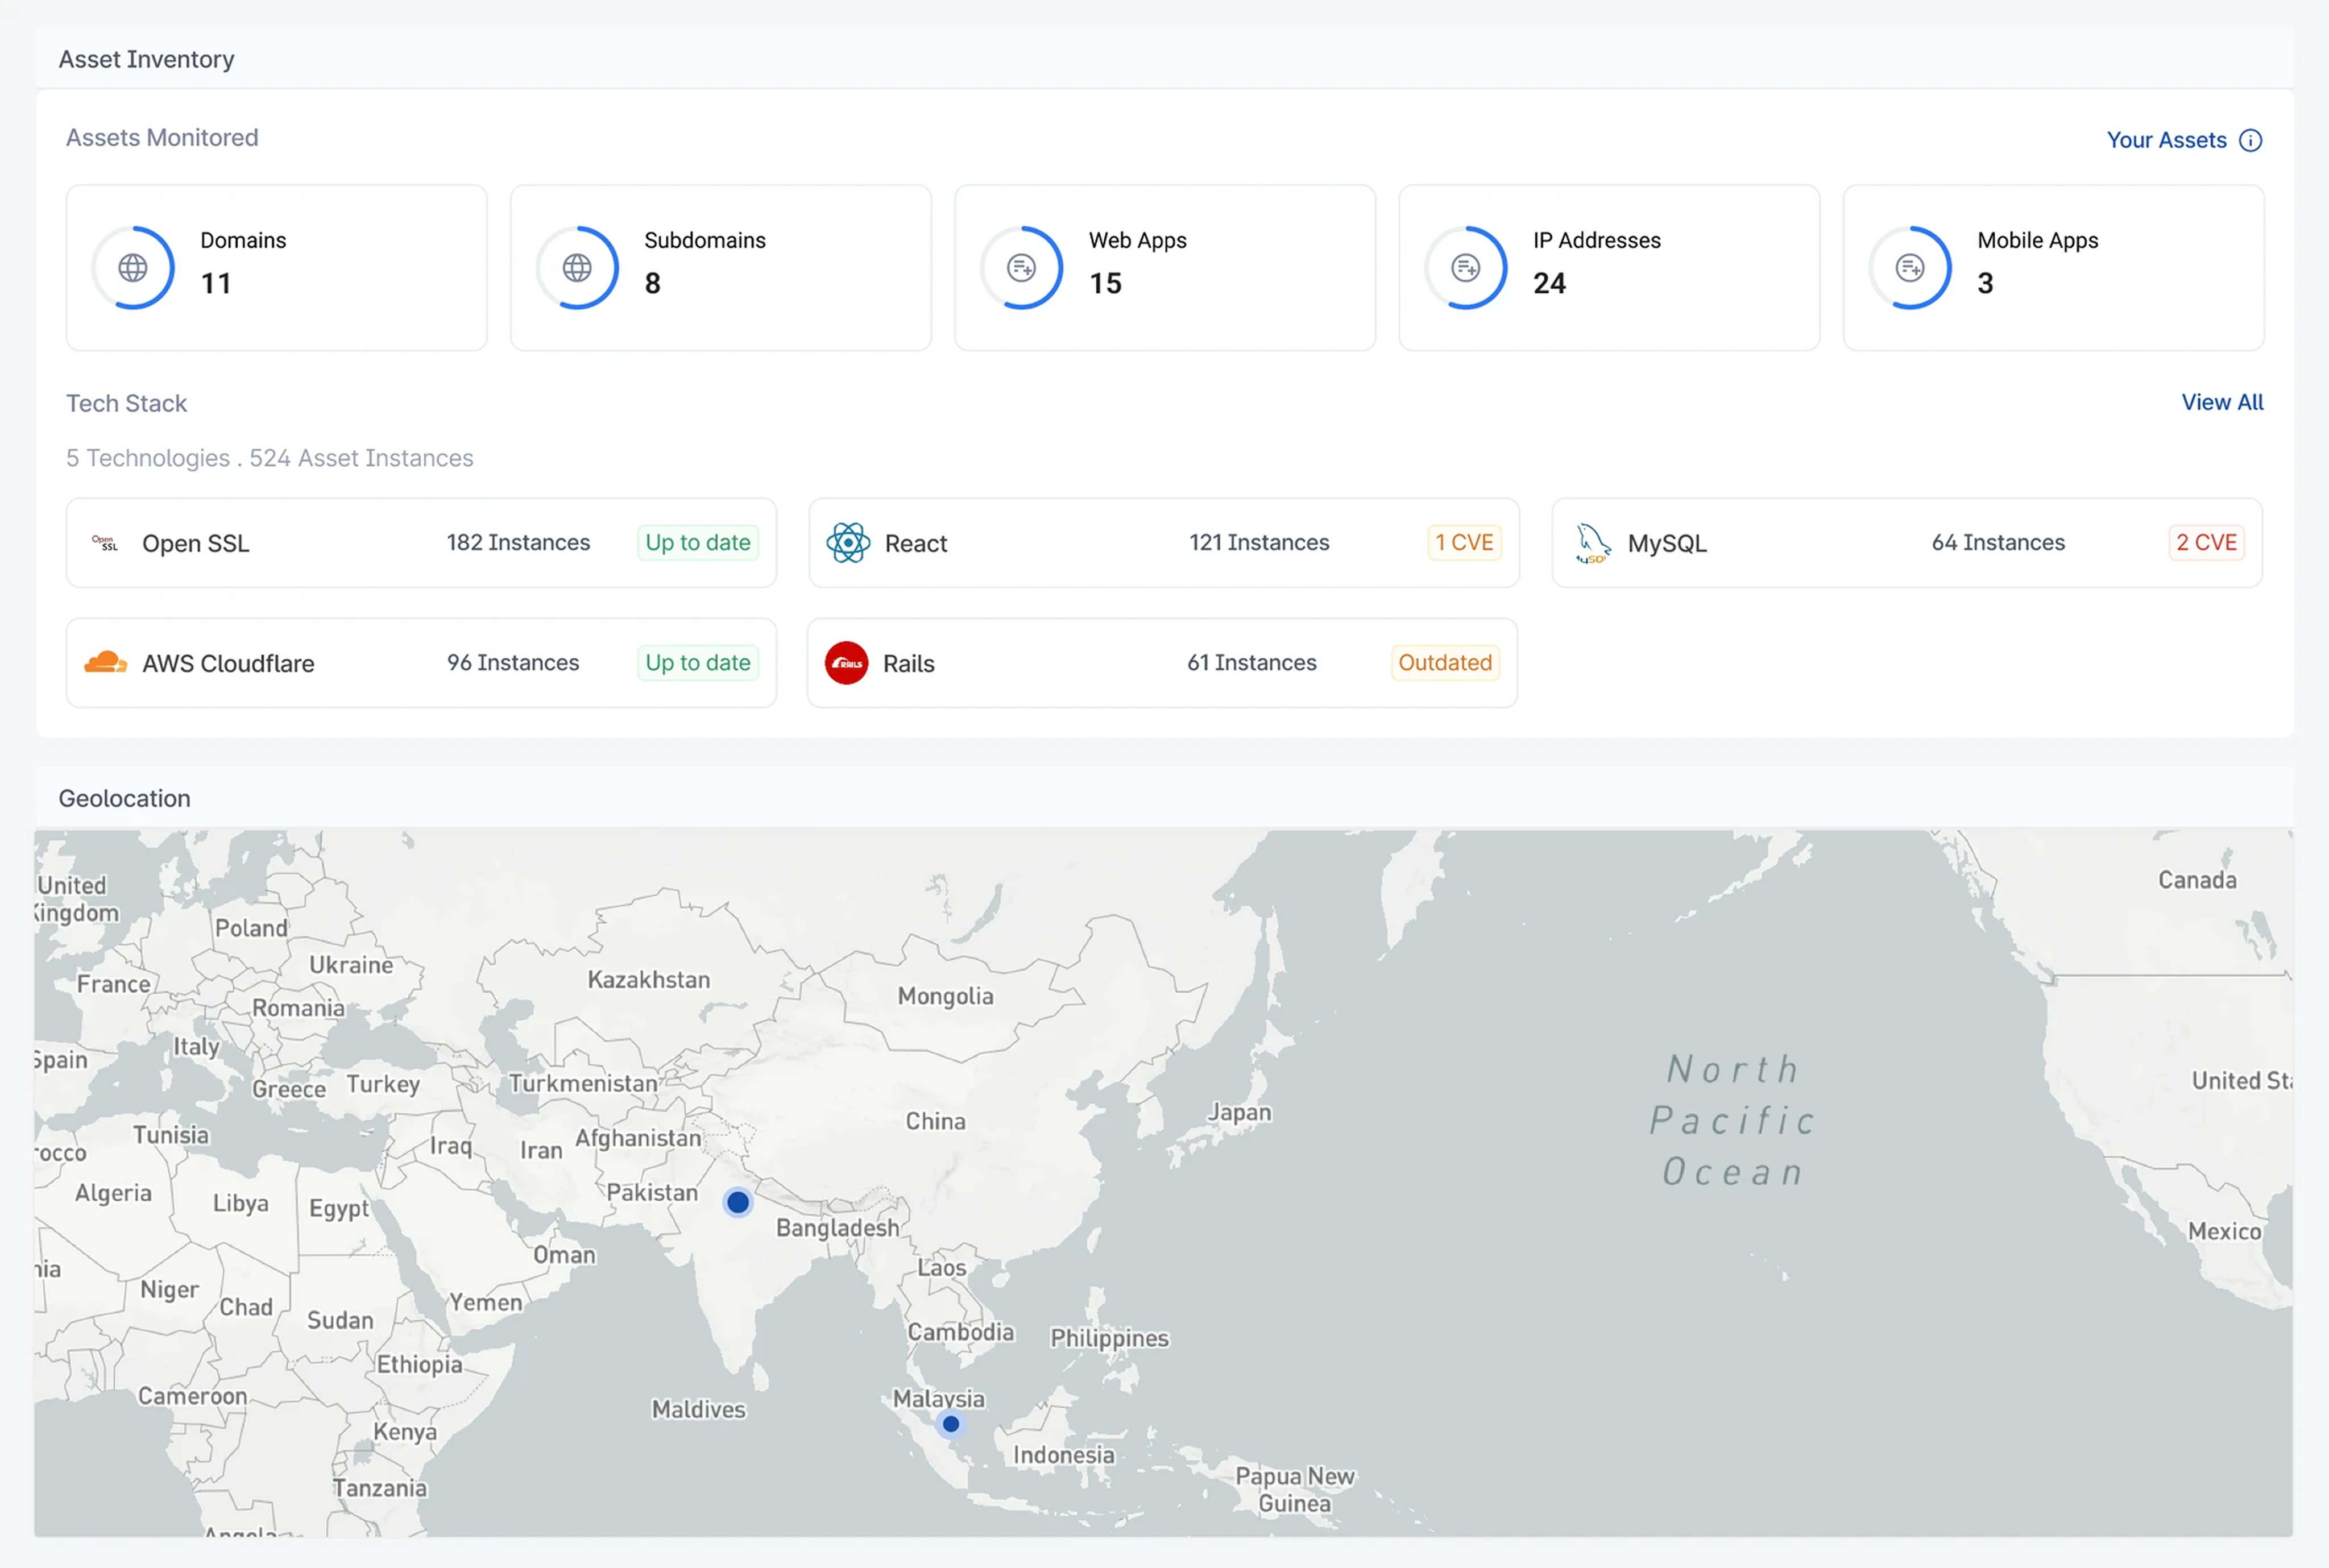Click the Asset Inventory heading

[146, 60]
